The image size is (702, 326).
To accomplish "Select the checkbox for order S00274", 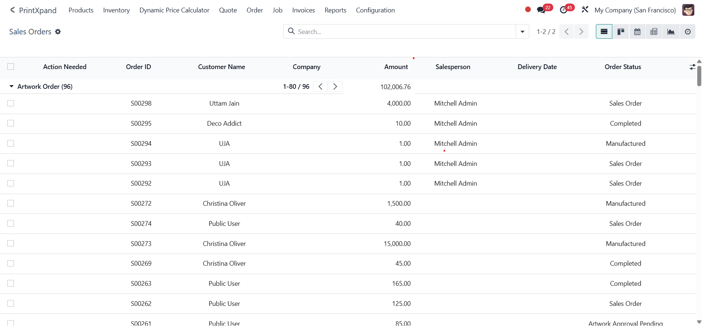I will [11, 223].
